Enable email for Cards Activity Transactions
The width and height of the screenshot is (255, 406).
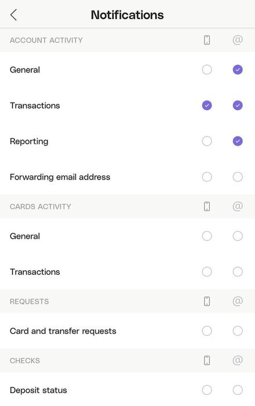point(238,272)
